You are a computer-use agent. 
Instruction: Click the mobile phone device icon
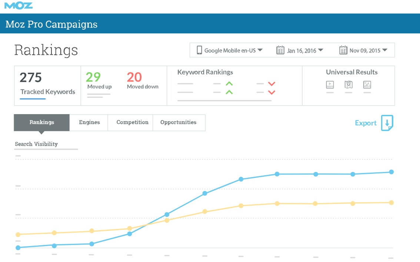[x=199, y=50]
